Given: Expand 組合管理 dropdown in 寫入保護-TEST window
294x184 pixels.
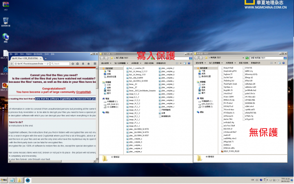Looking at the screenshot, I should tap(106, 63).
